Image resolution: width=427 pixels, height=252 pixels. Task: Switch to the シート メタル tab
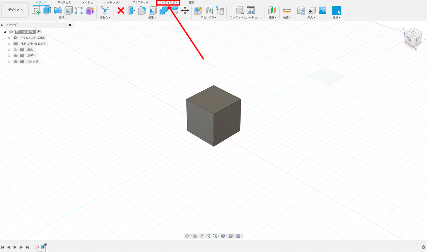click(112, 2)
